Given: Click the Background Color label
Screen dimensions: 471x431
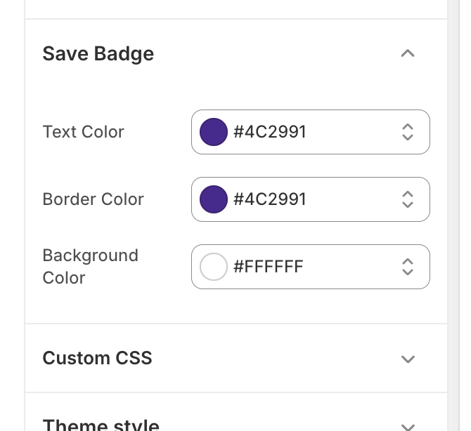Looking at the screenshot, I should tap(90, 267).
